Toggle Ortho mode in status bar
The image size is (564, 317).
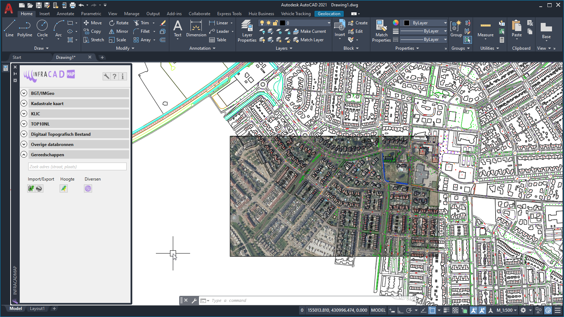[400, 310]
